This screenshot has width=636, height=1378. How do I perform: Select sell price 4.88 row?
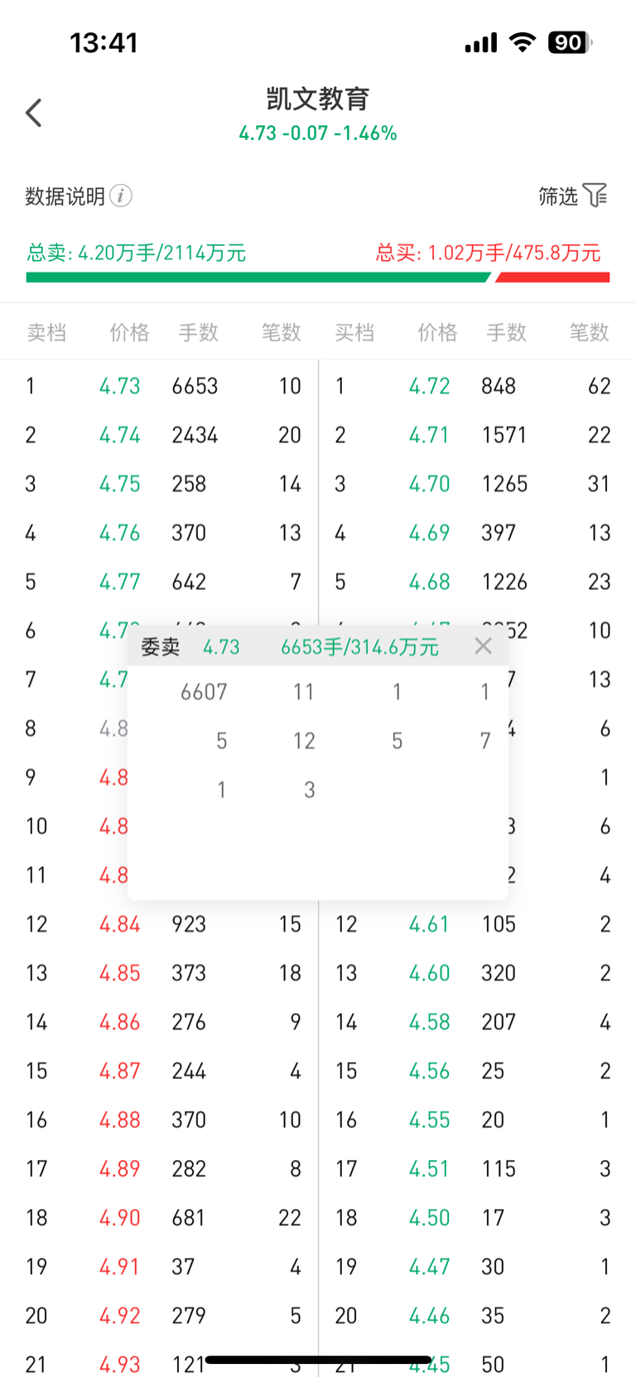click(159, 1120)
